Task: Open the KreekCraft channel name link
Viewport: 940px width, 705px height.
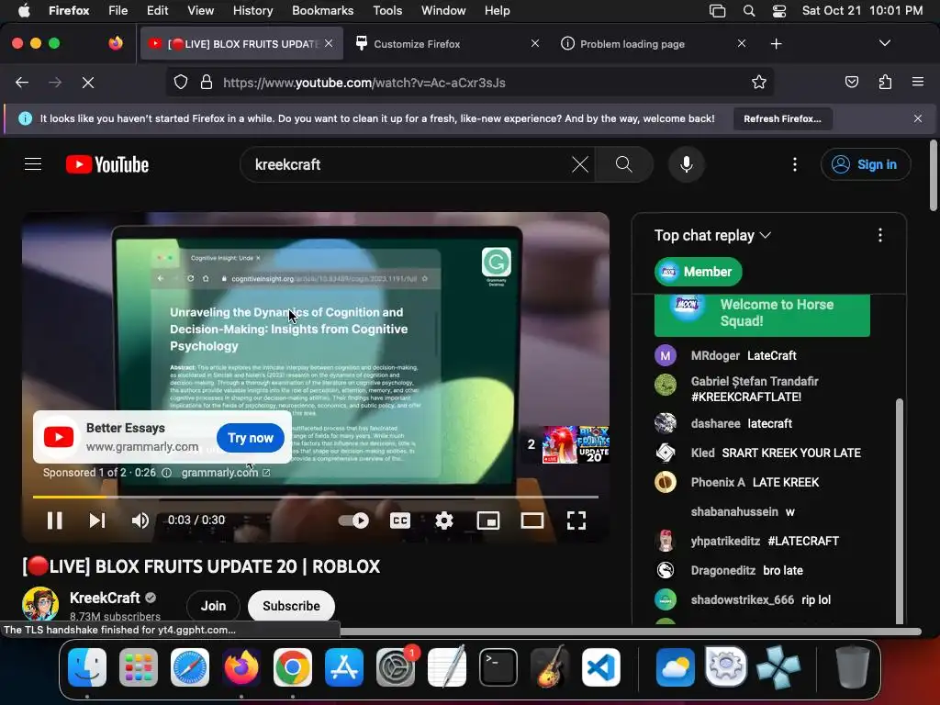Action: click(105, 598)
